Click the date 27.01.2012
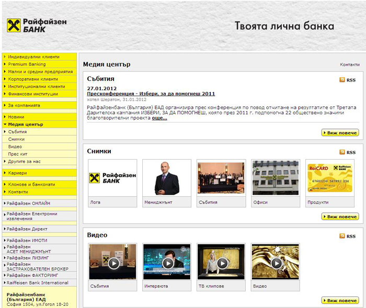Screen dimensions: 366x308 (102, 89)
